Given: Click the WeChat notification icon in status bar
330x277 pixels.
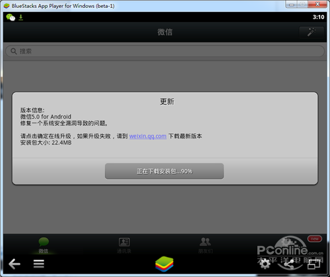Looking at the screenshot, I should tap(11, 17).
